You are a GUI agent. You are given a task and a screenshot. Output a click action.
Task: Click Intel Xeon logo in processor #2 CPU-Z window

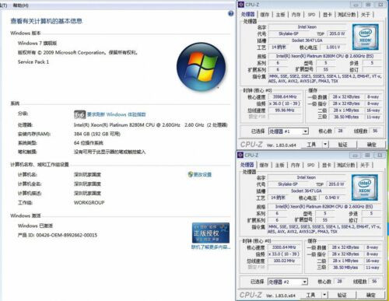coord(365,187)
